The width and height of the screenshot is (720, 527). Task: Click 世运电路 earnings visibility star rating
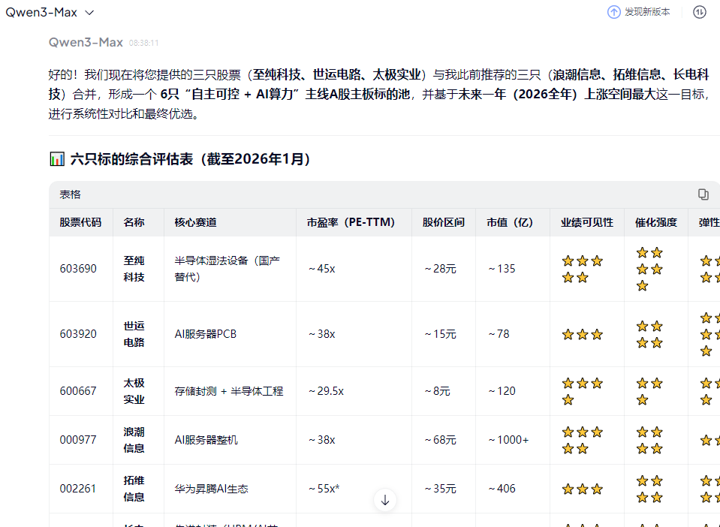pyautogui.click(x=583, y=334)
